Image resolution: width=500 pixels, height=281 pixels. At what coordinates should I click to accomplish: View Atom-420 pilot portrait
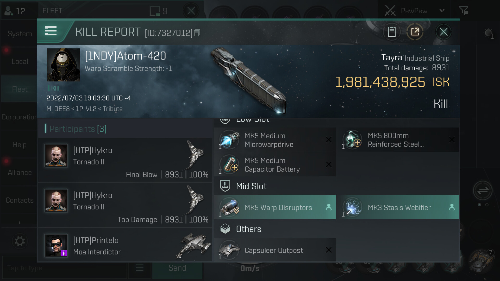[63, 65]
